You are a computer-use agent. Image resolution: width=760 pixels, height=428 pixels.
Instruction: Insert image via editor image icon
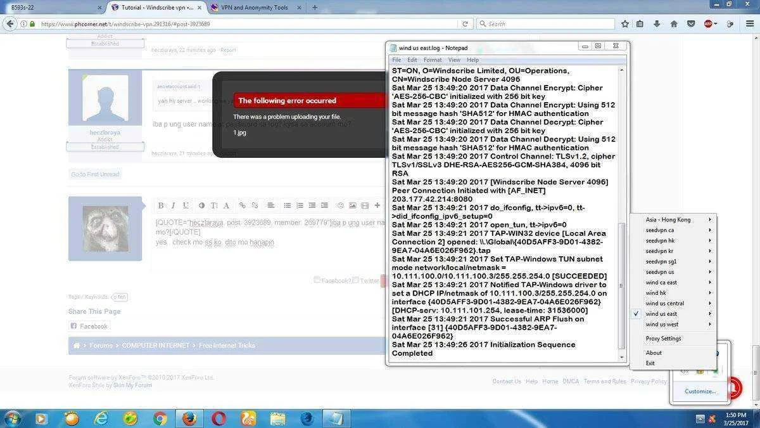point(353,205)
